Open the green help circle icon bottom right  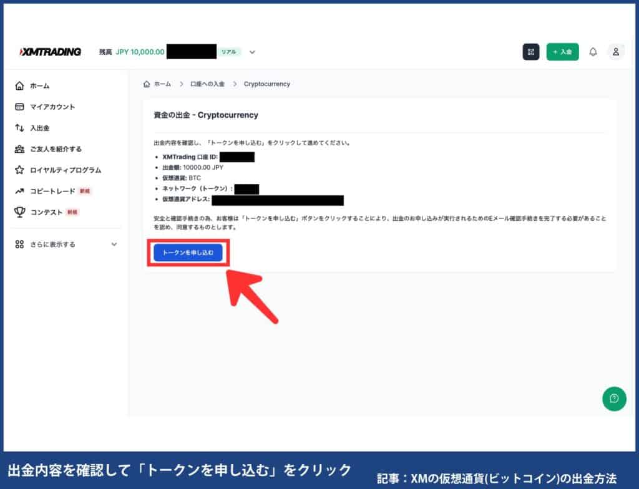[614, 399]
